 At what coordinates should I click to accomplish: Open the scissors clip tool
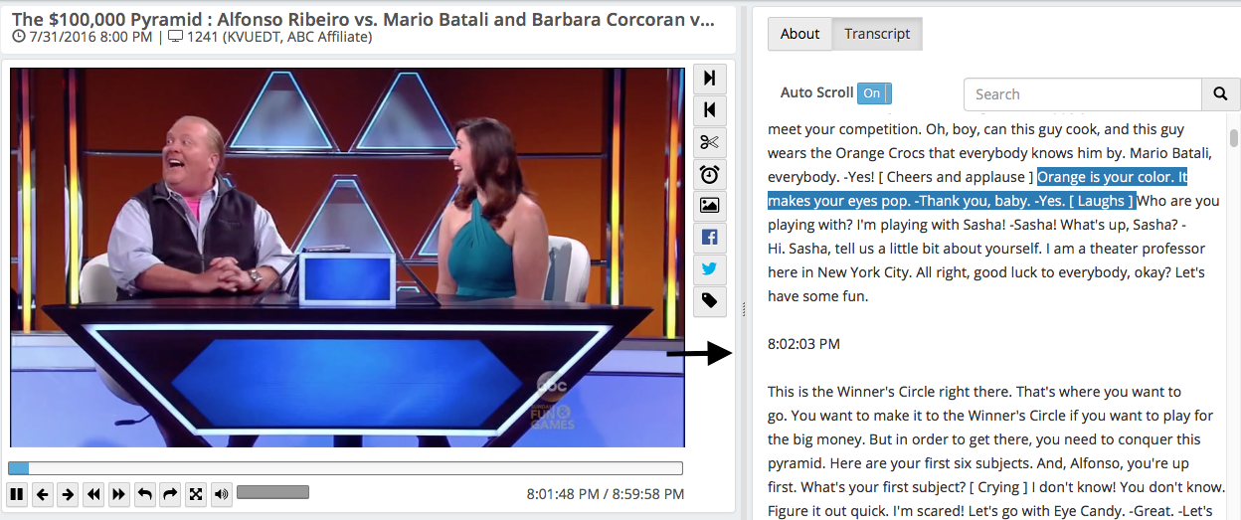click(x=709, y=142)
